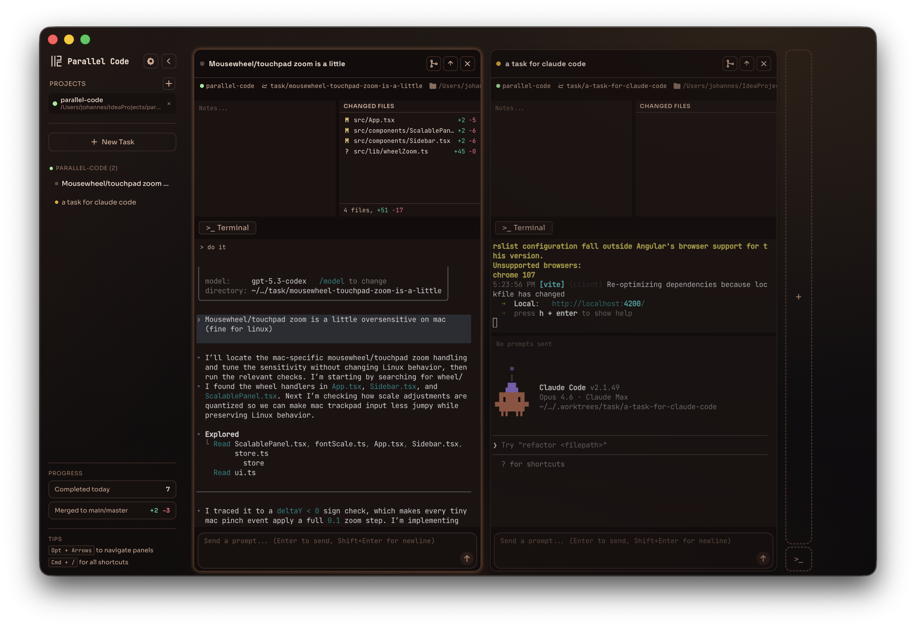Image resolution: width=916 pixels, height=628 pixels.
Task: Click push arrow icon on claude code panel
Action: click(747, 64)
